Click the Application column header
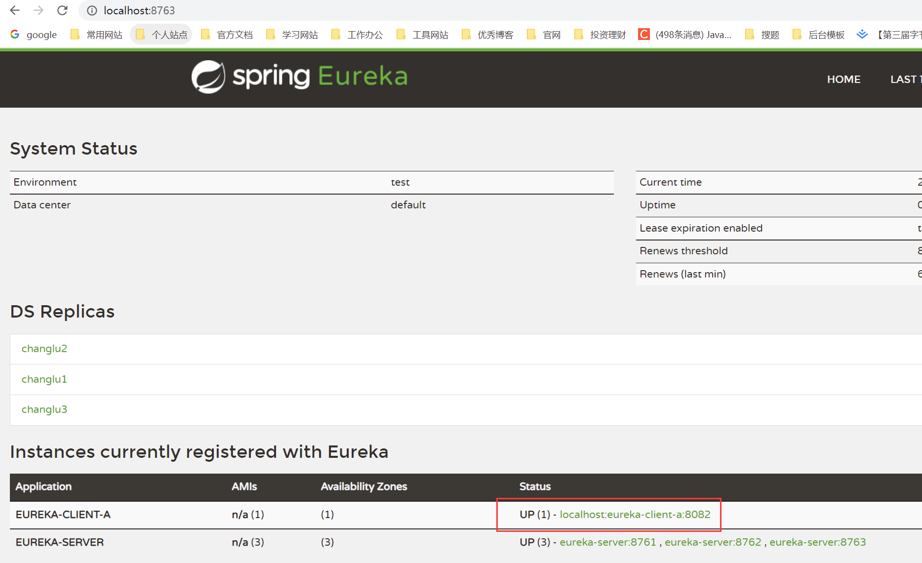This screenshot has width=922, height=563. click(43, 486)
